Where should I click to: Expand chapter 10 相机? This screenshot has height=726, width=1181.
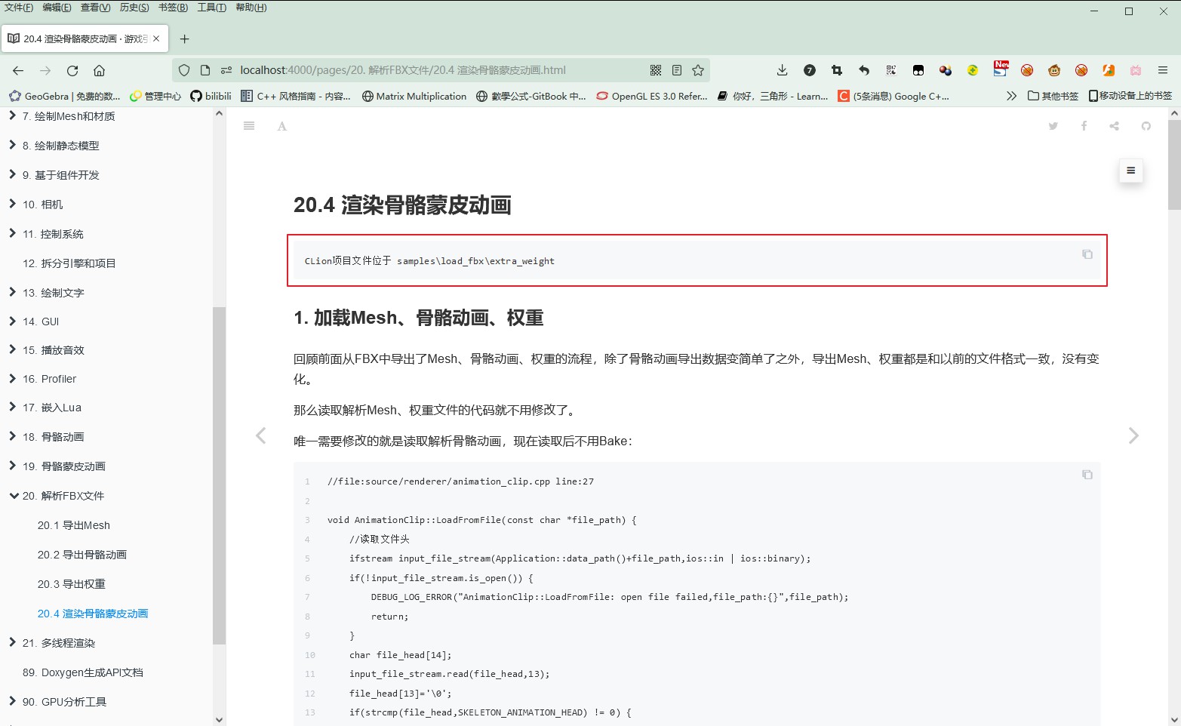(12, 204)
